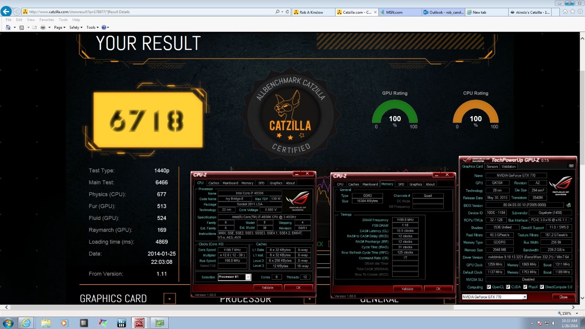Switch to the Caches tab in CPU-Z

click(x=213, y=183)
